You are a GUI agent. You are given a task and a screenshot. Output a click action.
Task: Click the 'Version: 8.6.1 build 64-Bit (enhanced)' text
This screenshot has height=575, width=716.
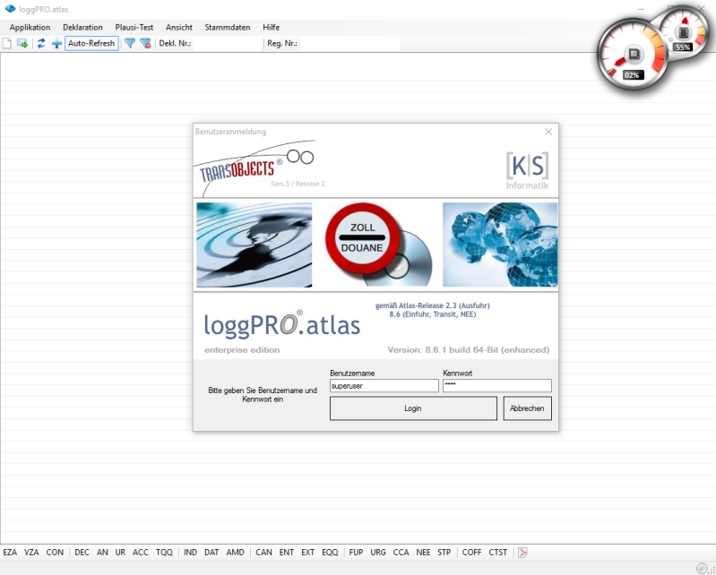coord(469,350)
